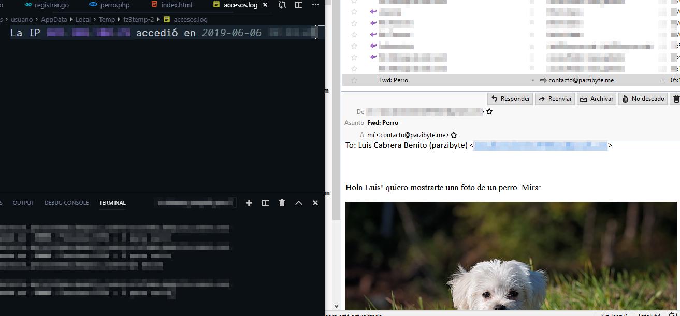Image resolution: width=680 pixels, height=316 pixels.
Task: Toggle star next to the sender address
Action: tap(489, 111)
